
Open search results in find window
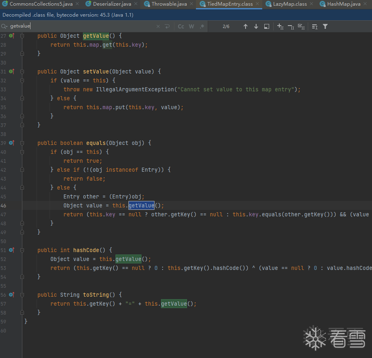[267, 26]
